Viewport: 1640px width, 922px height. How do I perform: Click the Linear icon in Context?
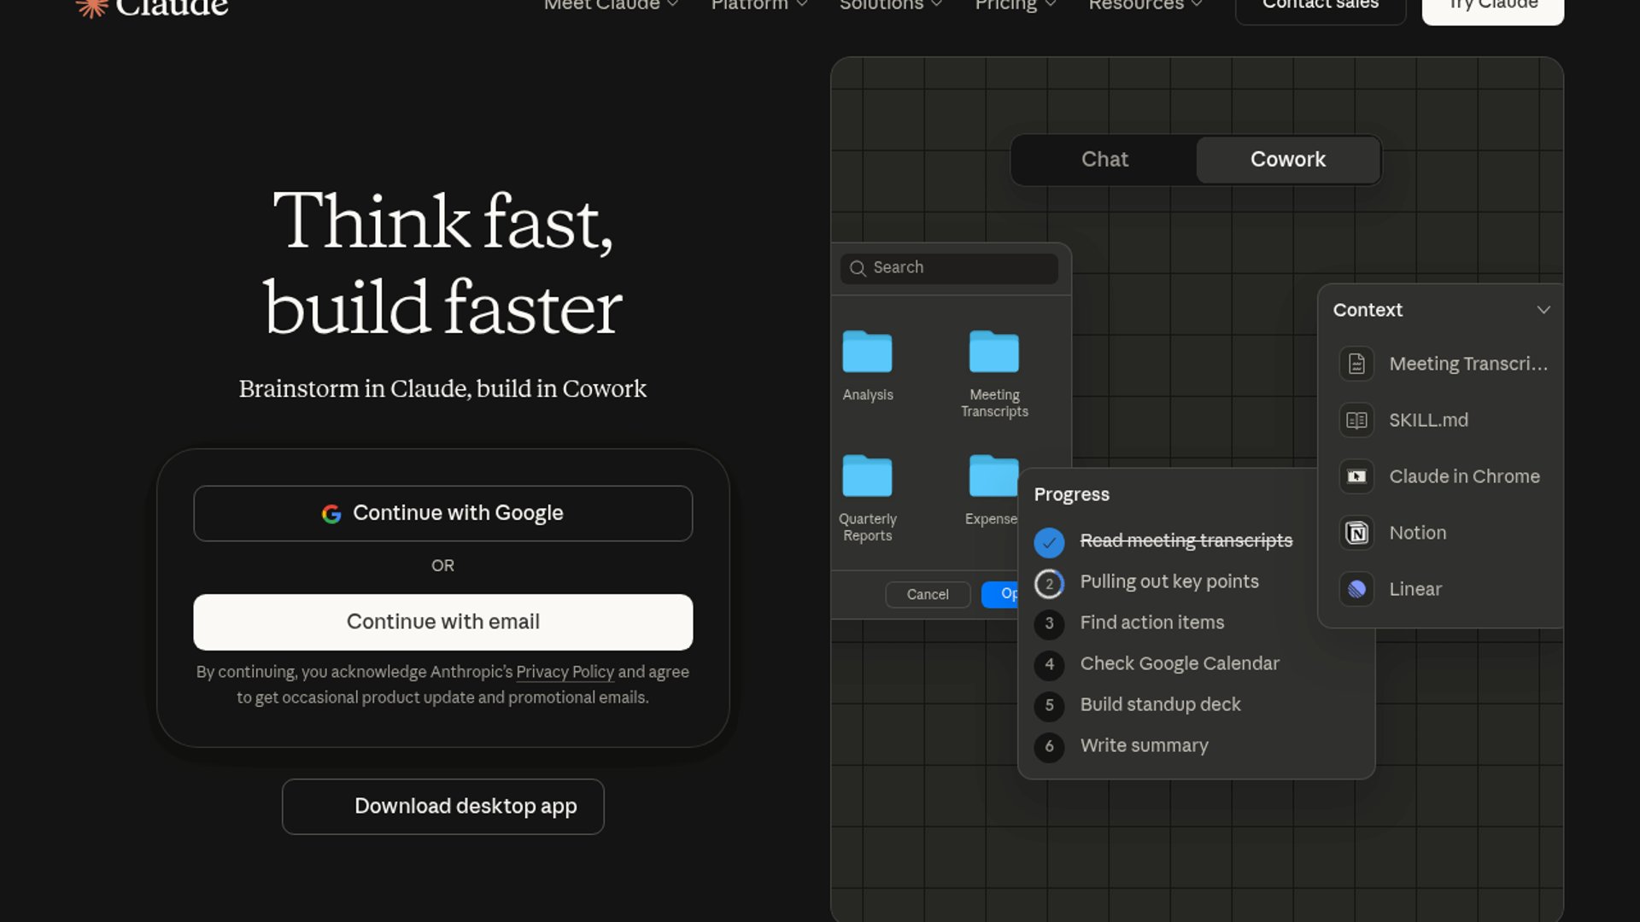point(1356,589)
